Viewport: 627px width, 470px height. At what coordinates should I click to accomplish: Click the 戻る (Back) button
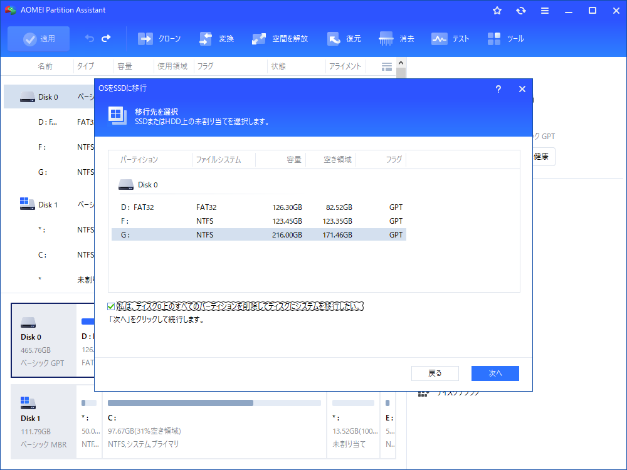tap(435, 373)
